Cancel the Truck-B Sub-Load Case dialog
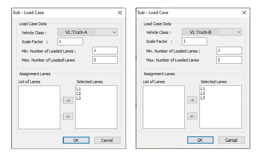Screen dimensions: 263x154 point(232,140)
